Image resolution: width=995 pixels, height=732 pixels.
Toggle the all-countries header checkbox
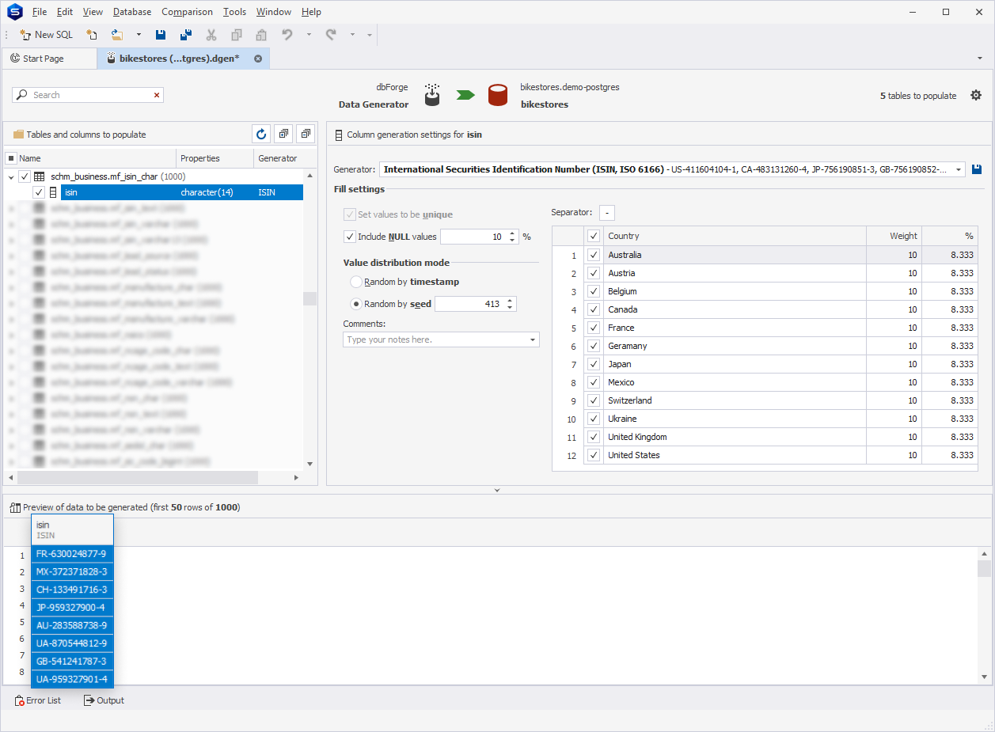[594, 236]
